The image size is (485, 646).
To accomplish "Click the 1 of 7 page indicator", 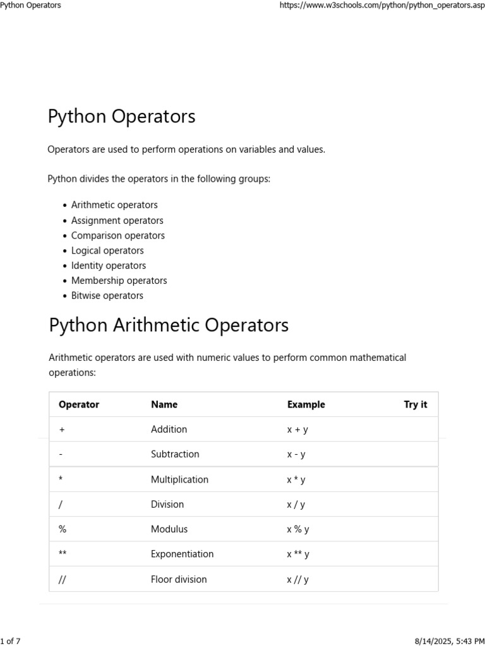I will pyautogui.click(x=10, y=641).
